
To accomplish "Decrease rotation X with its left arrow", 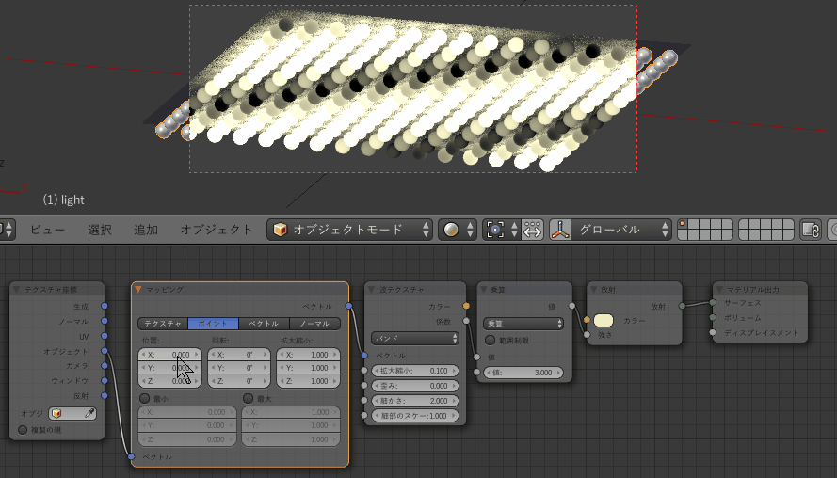I will (x=213, y=354).
